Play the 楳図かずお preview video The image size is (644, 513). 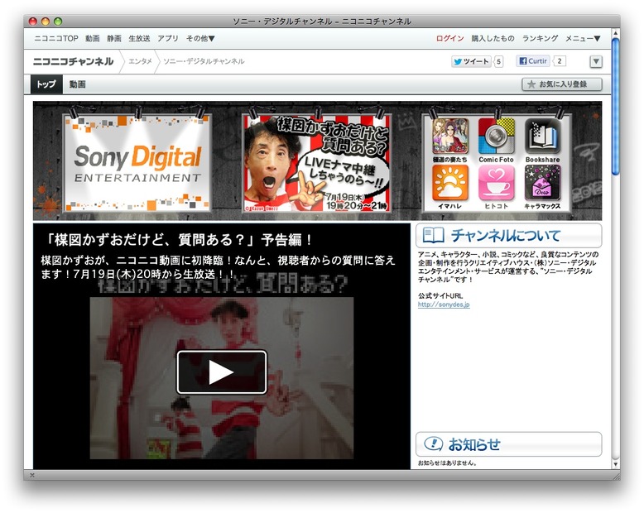[222, 372]
